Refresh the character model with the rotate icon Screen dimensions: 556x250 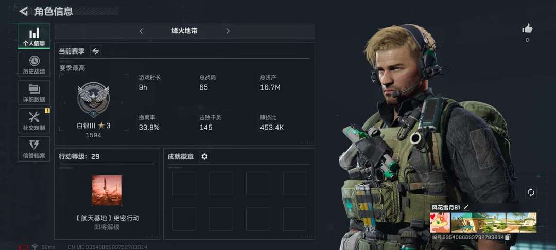click(531, 192)
